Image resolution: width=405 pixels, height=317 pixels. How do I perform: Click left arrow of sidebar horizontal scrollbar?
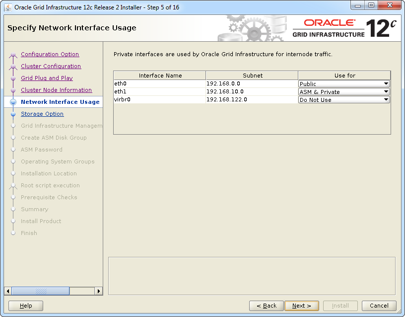[7, 291]
